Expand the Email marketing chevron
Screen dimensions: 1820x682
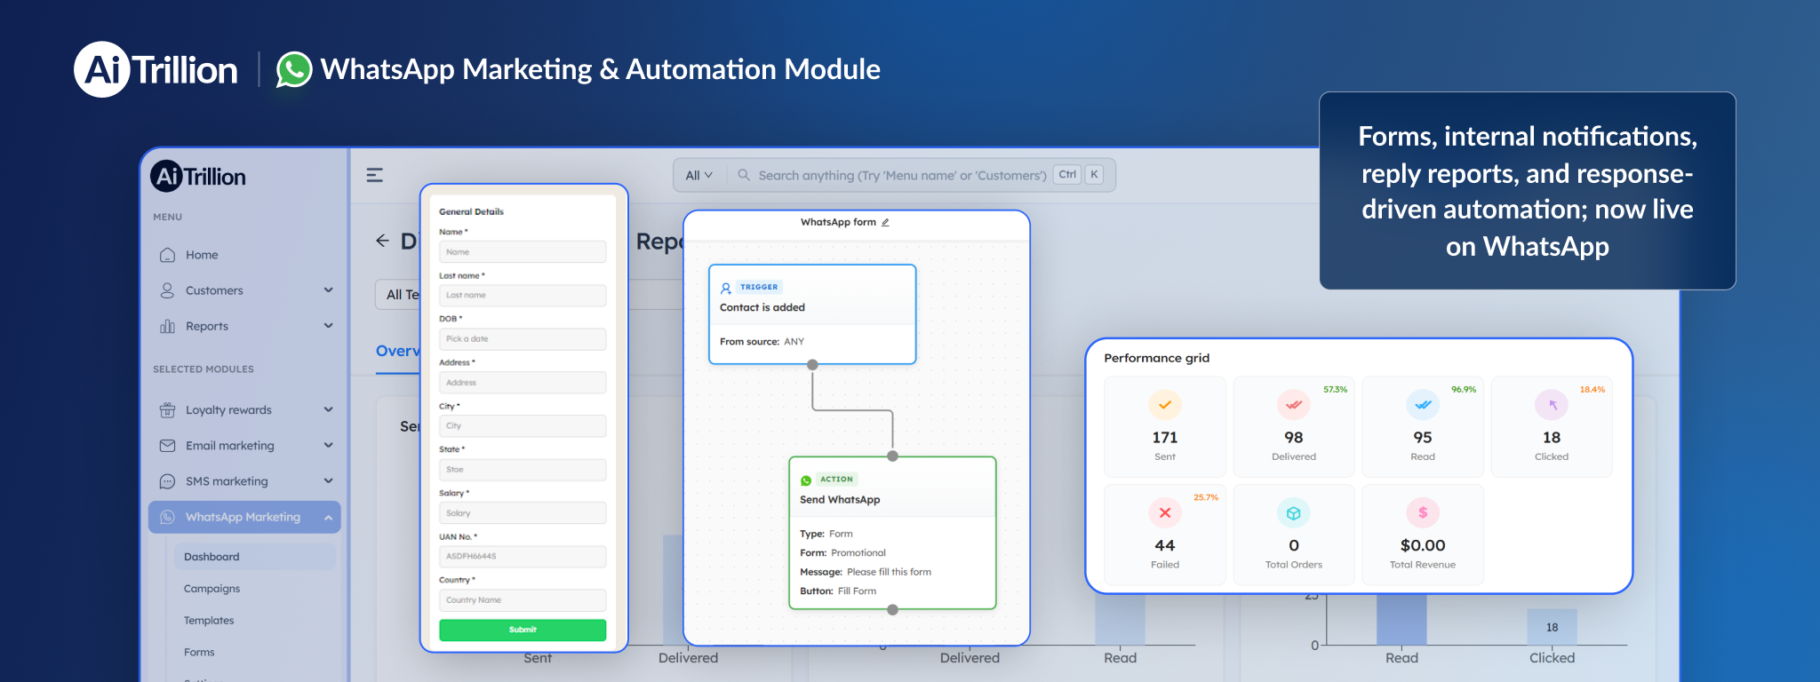tap(329, 446)
